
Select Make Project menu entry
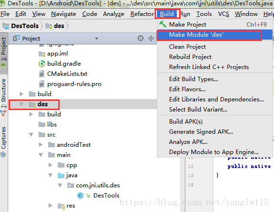pyautogui.click(x=215, y=25)
